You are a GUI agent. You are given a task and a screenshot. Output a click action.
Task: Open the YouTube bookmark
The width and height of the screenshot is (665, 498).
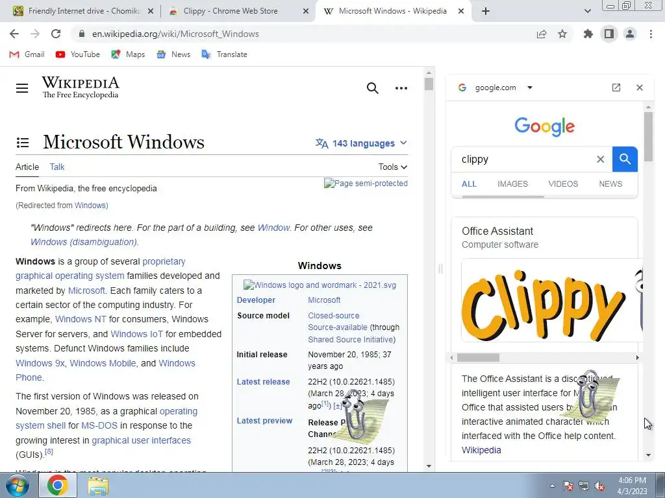[78, 54]
